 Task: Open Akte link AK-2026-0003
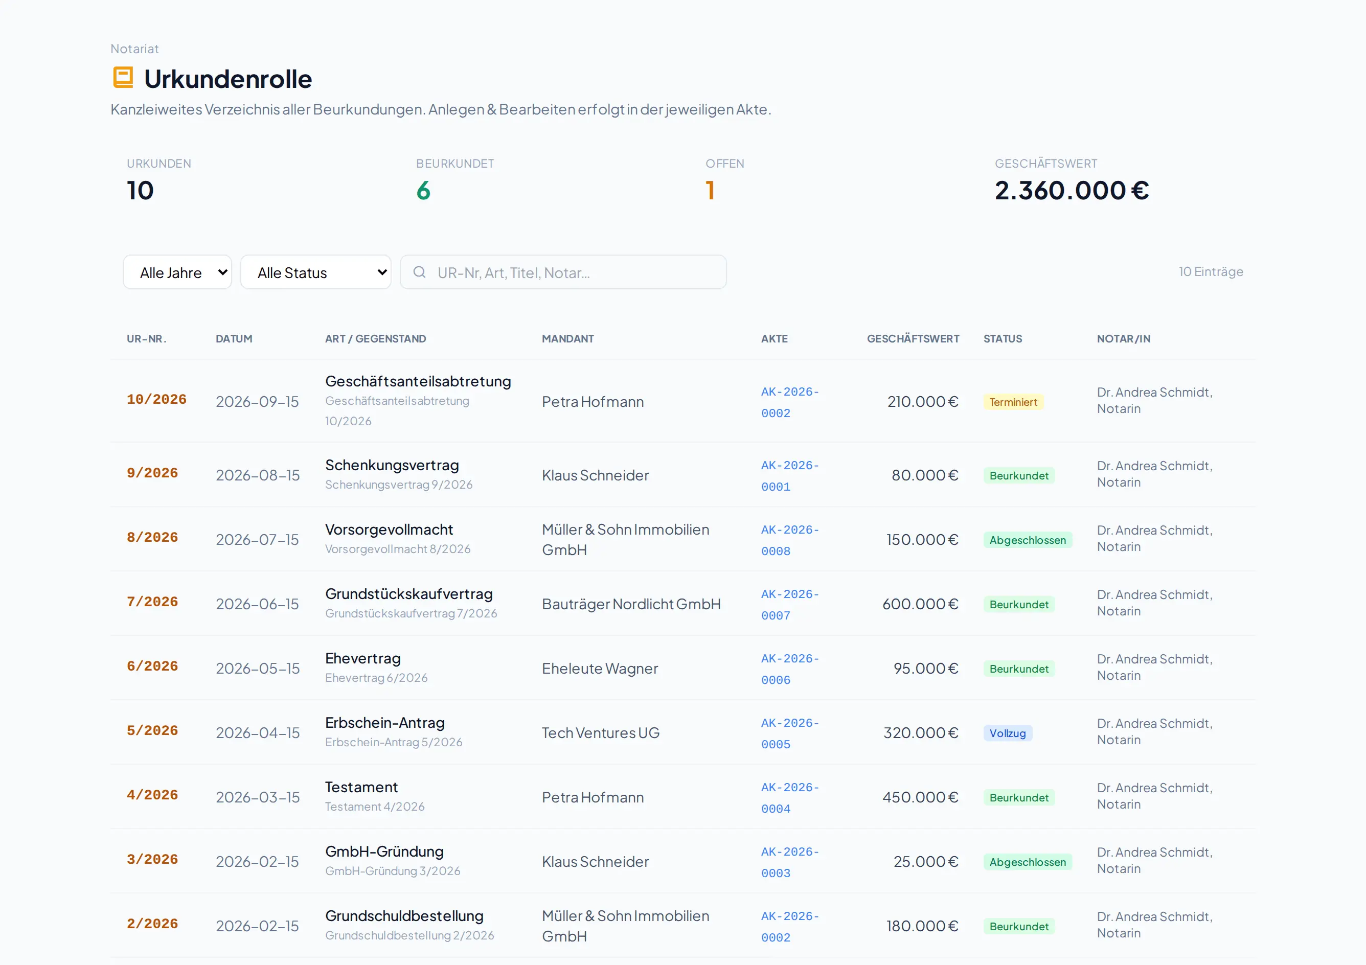point(790,862)
